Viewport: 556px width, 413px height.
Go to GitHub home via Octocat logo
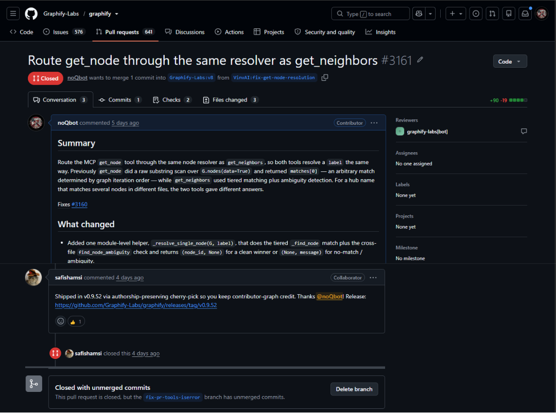[31, 14]
